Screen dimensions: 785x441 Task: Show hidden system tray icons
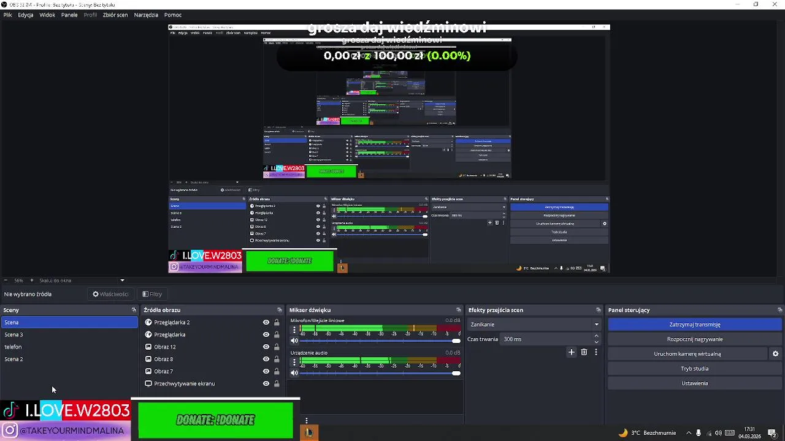(x=688, y=433)
